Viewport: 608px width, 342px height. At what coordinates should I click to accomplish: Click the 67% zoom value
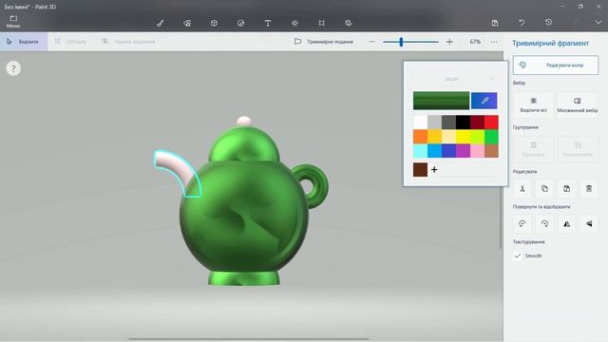(475, 42)
